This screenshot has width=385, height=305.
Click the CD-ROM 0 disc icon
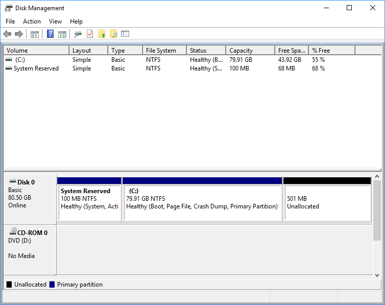click(x=13, y=231)
